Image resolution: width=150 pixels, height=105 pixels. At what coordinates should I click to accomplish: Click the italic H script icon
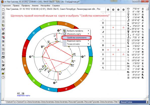(3, 65)
